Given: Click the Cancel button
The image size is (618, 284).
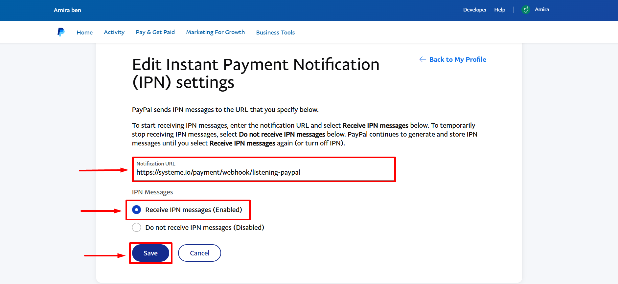Looking at the screenshot, I should [199, 253].
